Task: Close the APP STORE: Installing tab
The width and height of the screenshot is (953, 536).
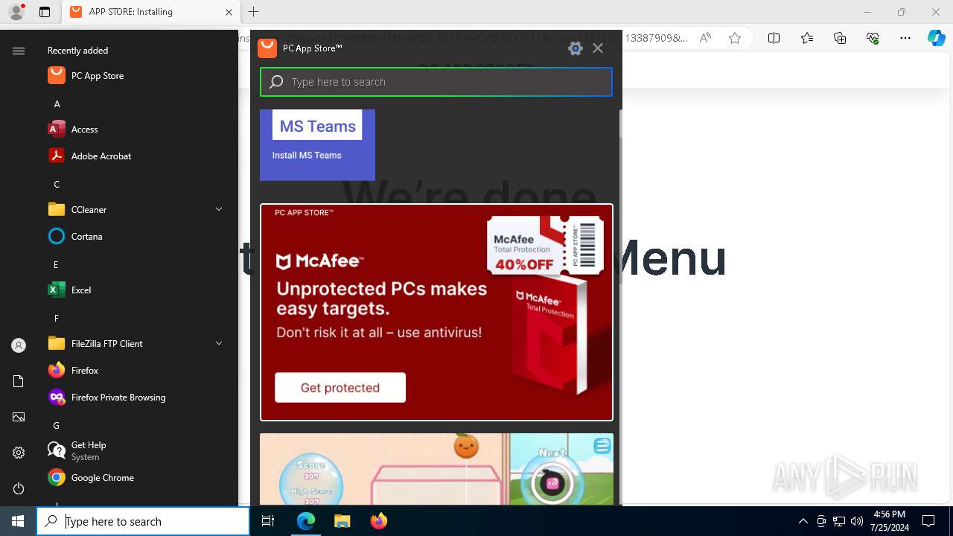Action: (229, 12)
